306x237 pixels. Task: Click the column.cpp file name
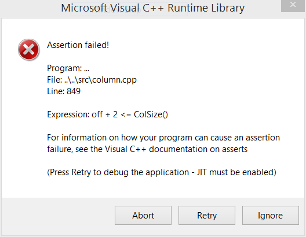coord(114,80)
